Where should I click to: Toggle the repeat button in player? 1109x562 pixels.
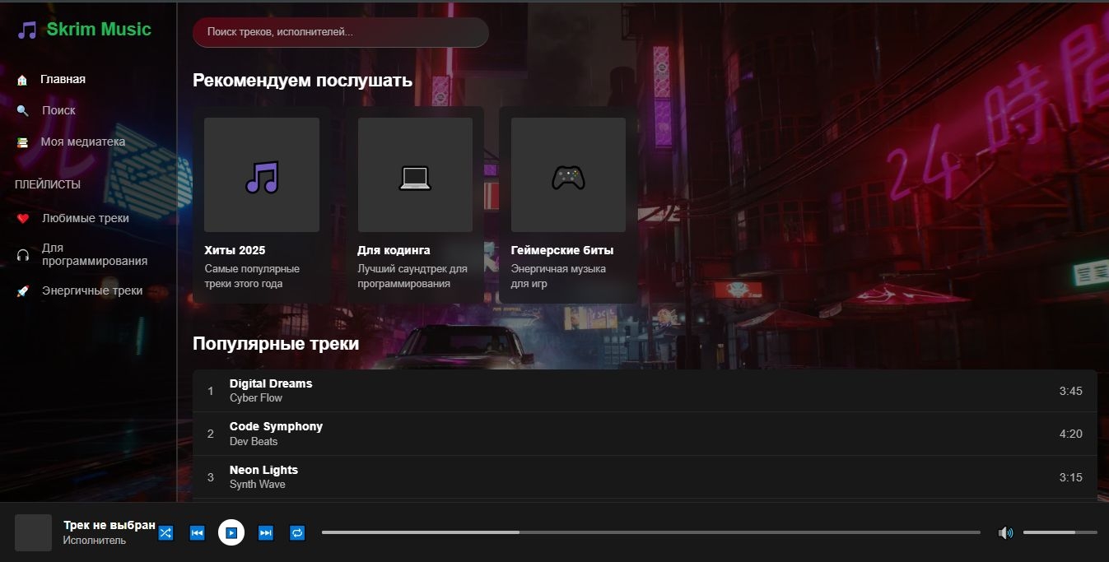click(297, 533)
